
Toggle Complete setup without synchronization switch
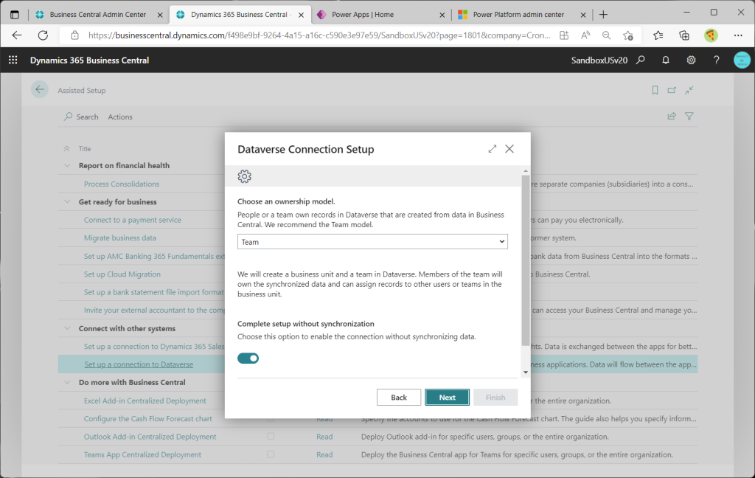coord(248,358)
